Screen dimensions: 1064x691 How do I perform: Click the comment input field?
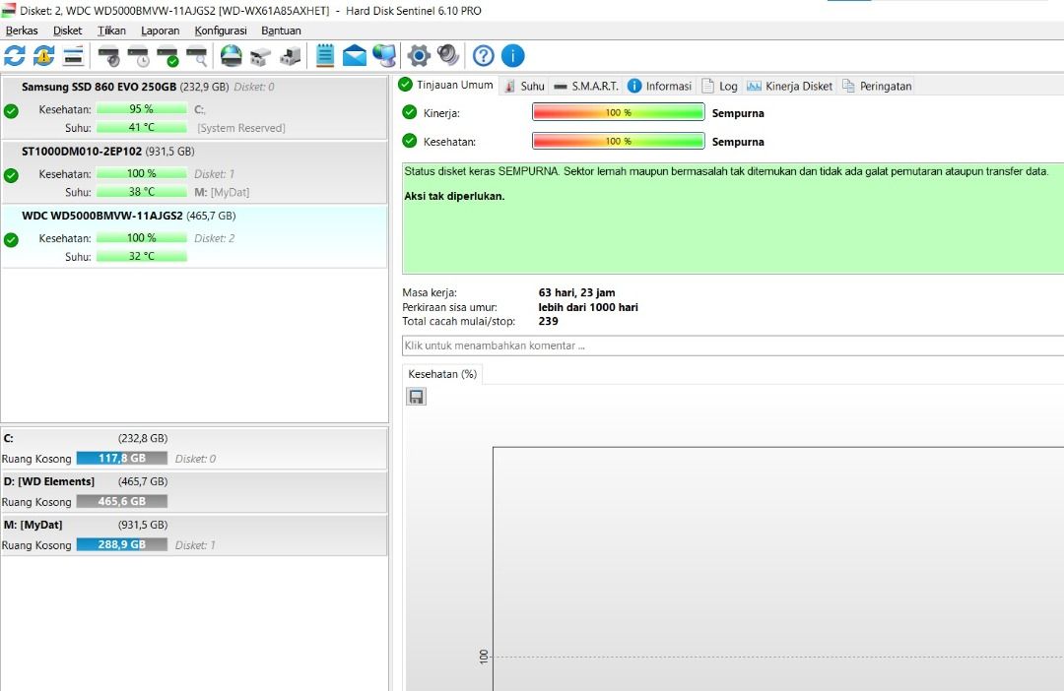pyautogui.click(x=729, y=345)
